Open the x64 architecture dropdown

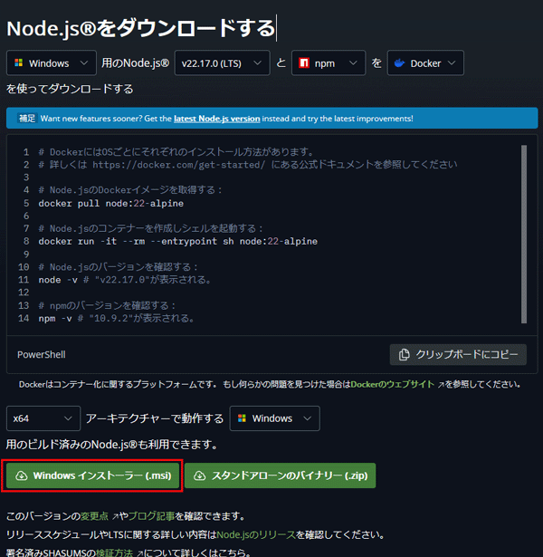pyautogui.click(x=43, y=418)
